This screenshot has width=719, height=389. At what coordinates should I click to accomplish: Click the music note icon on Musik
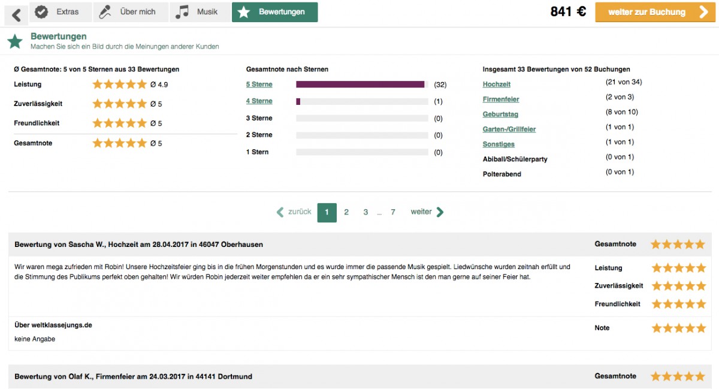(x=182, y=11)
